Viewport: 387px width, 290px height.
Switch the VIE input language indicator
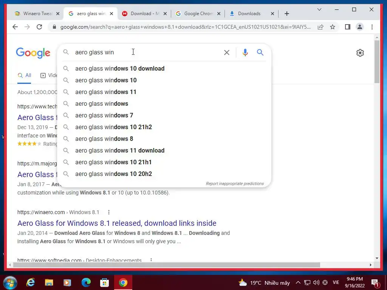point(336,282)
